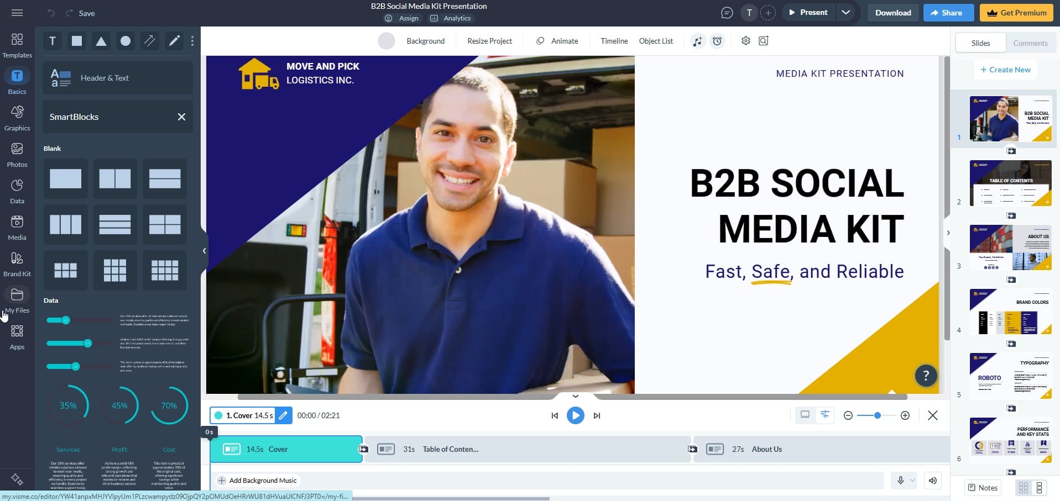The image size is (1060, 501).
Task: Click the Present button
Action: (808, 12)
